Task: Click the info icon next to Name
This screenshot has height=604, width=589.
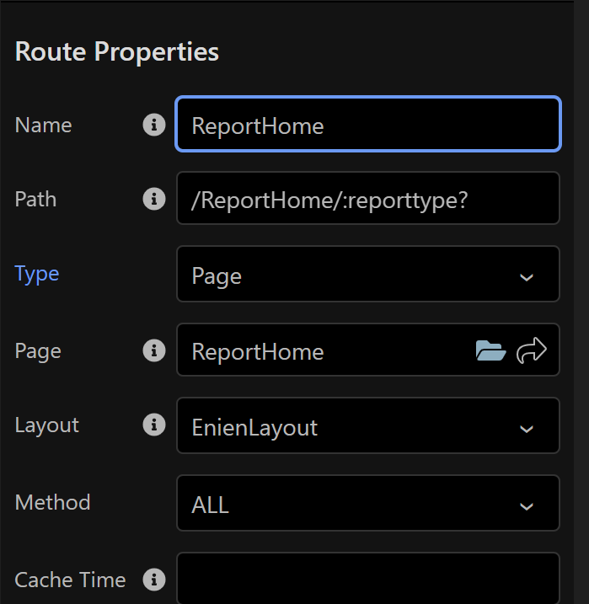Action: click(x=153, y=126)
